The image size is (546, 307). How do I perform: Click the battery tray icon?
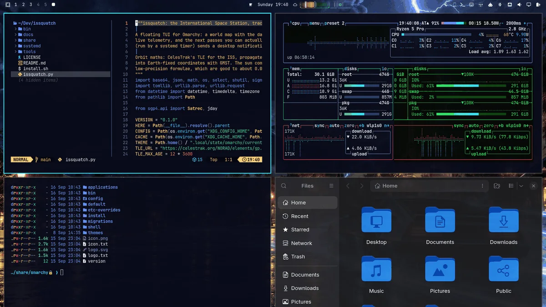538,5
